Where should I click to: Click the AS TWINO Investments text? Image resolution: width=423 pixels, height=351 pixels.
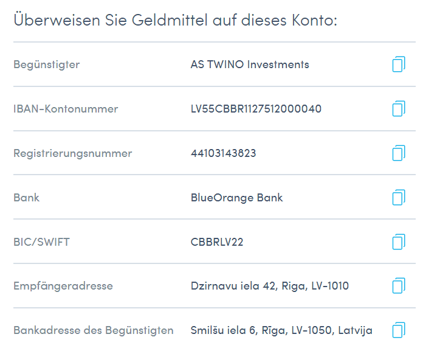pyautogui.click(x=250, y=64)
